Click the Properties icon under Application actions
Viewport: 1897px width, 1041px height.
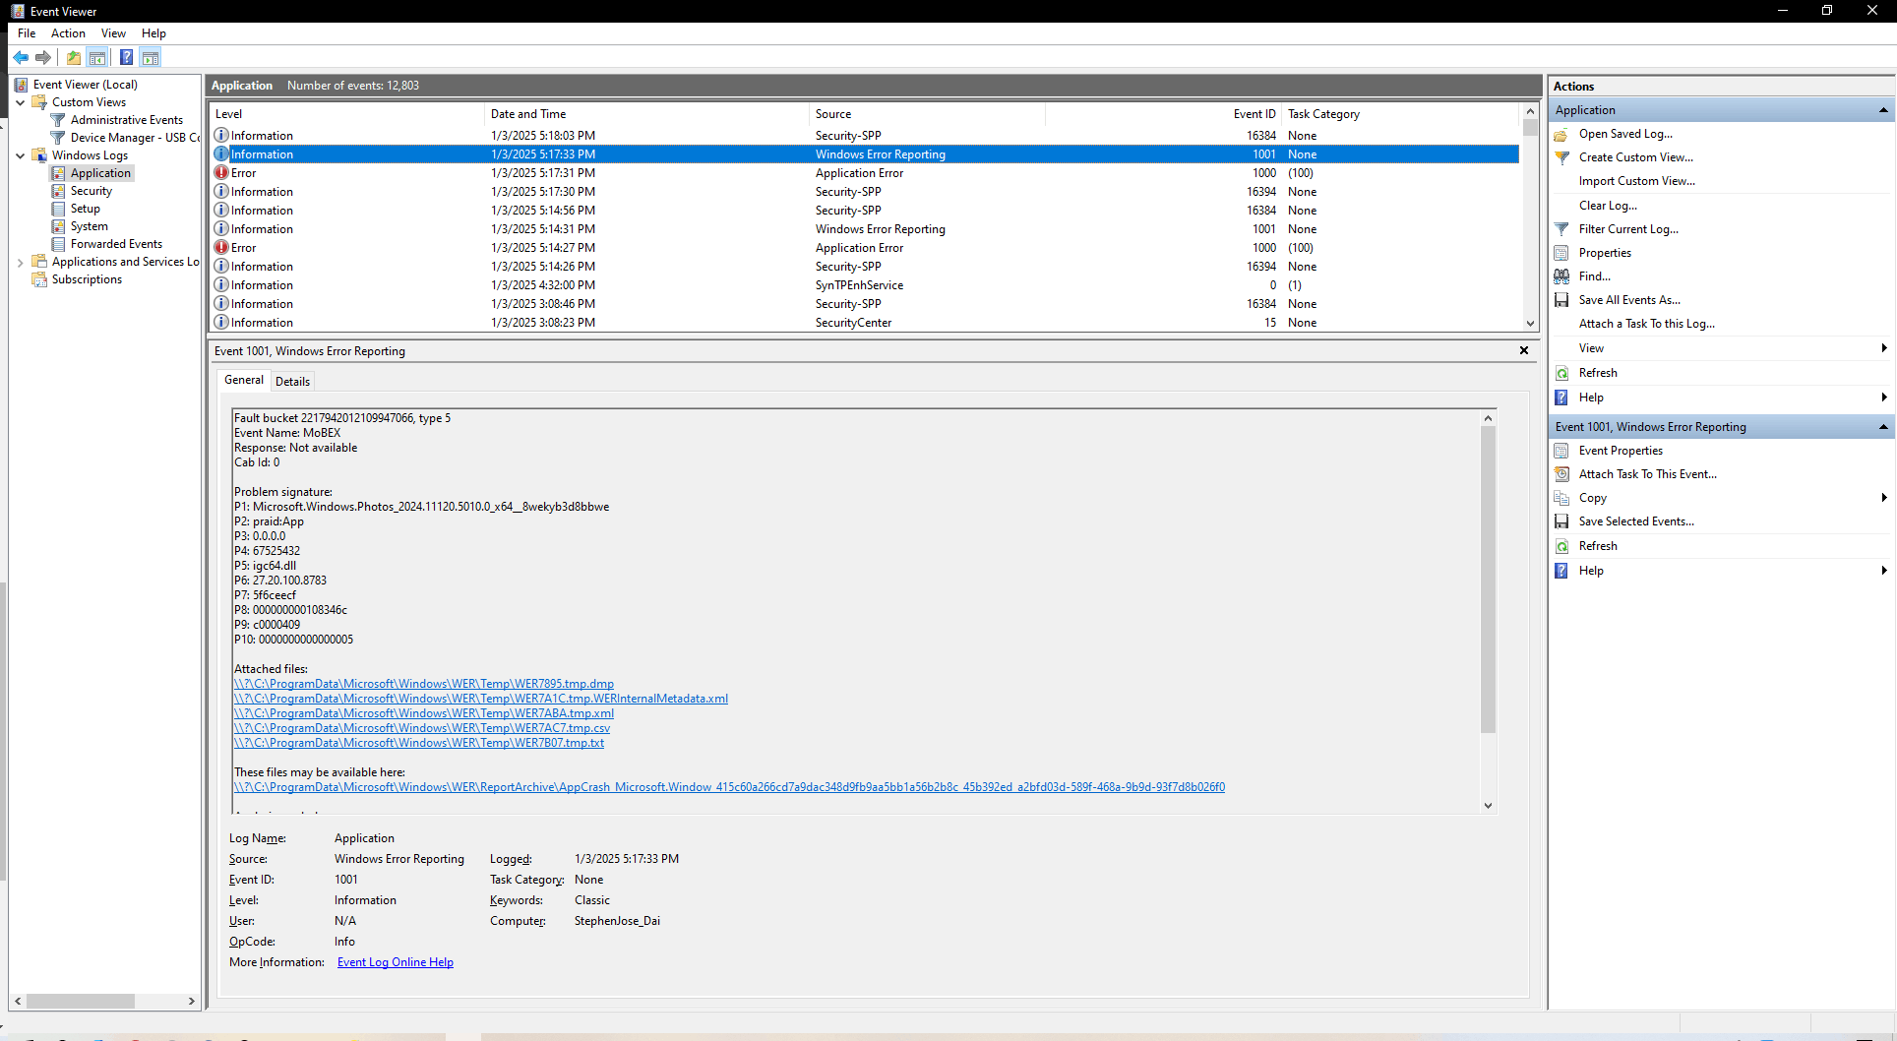1561,253
